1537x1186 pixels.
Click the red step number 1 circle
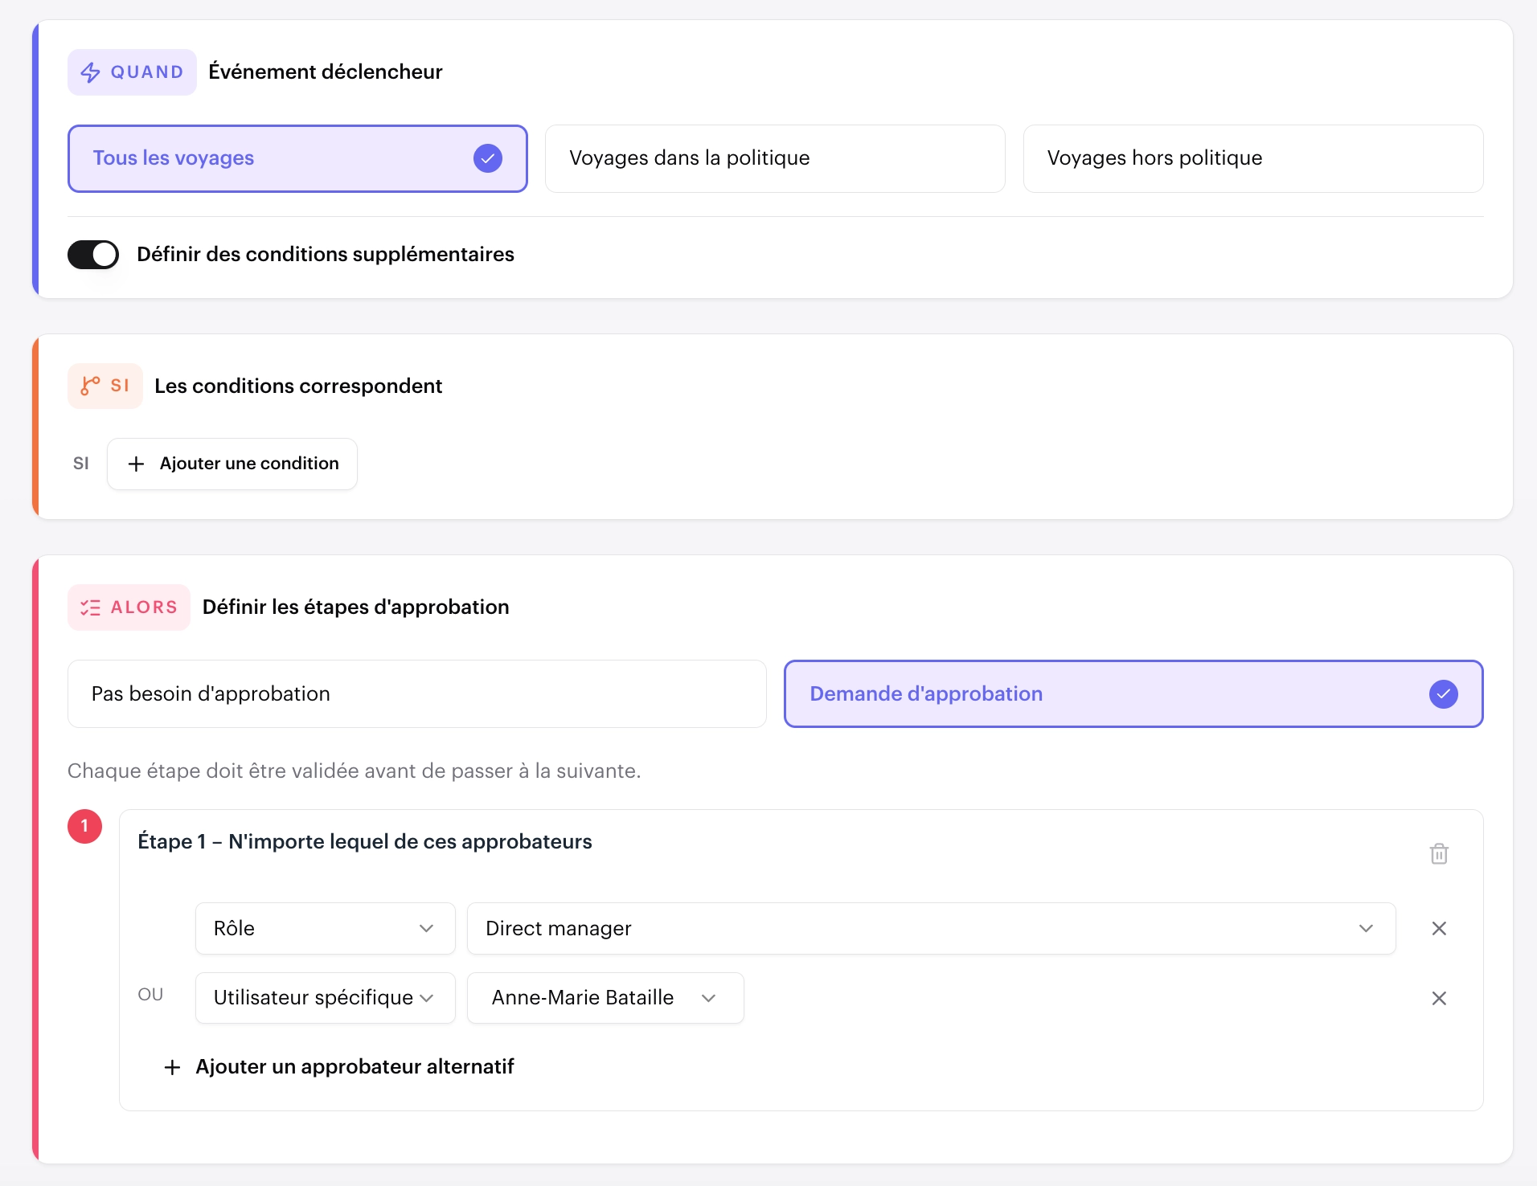pos(84,826)
